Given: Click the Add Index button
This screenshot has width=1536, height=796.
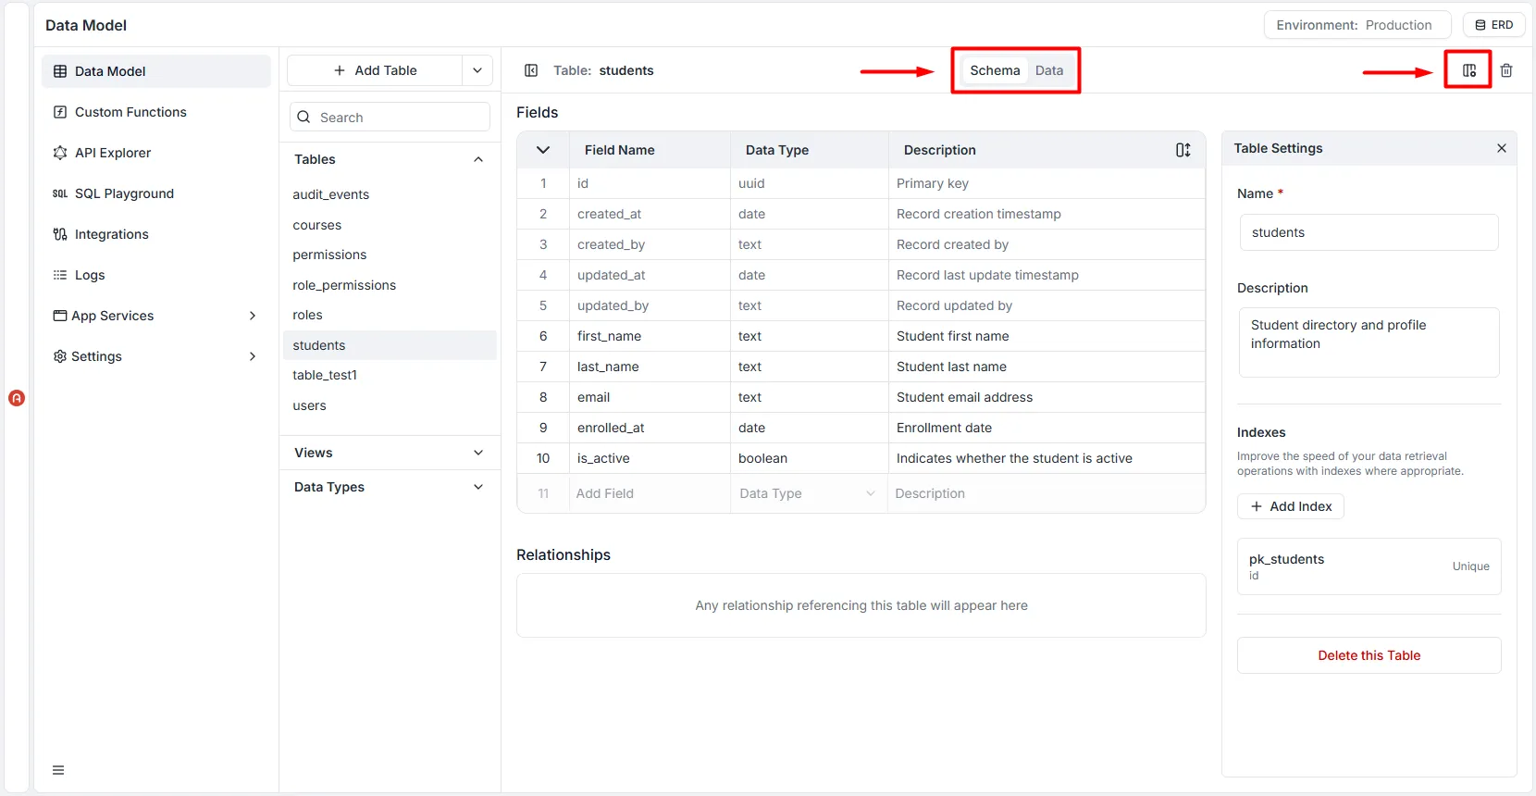Looking at the screenshot, I should pos(1290,506).
